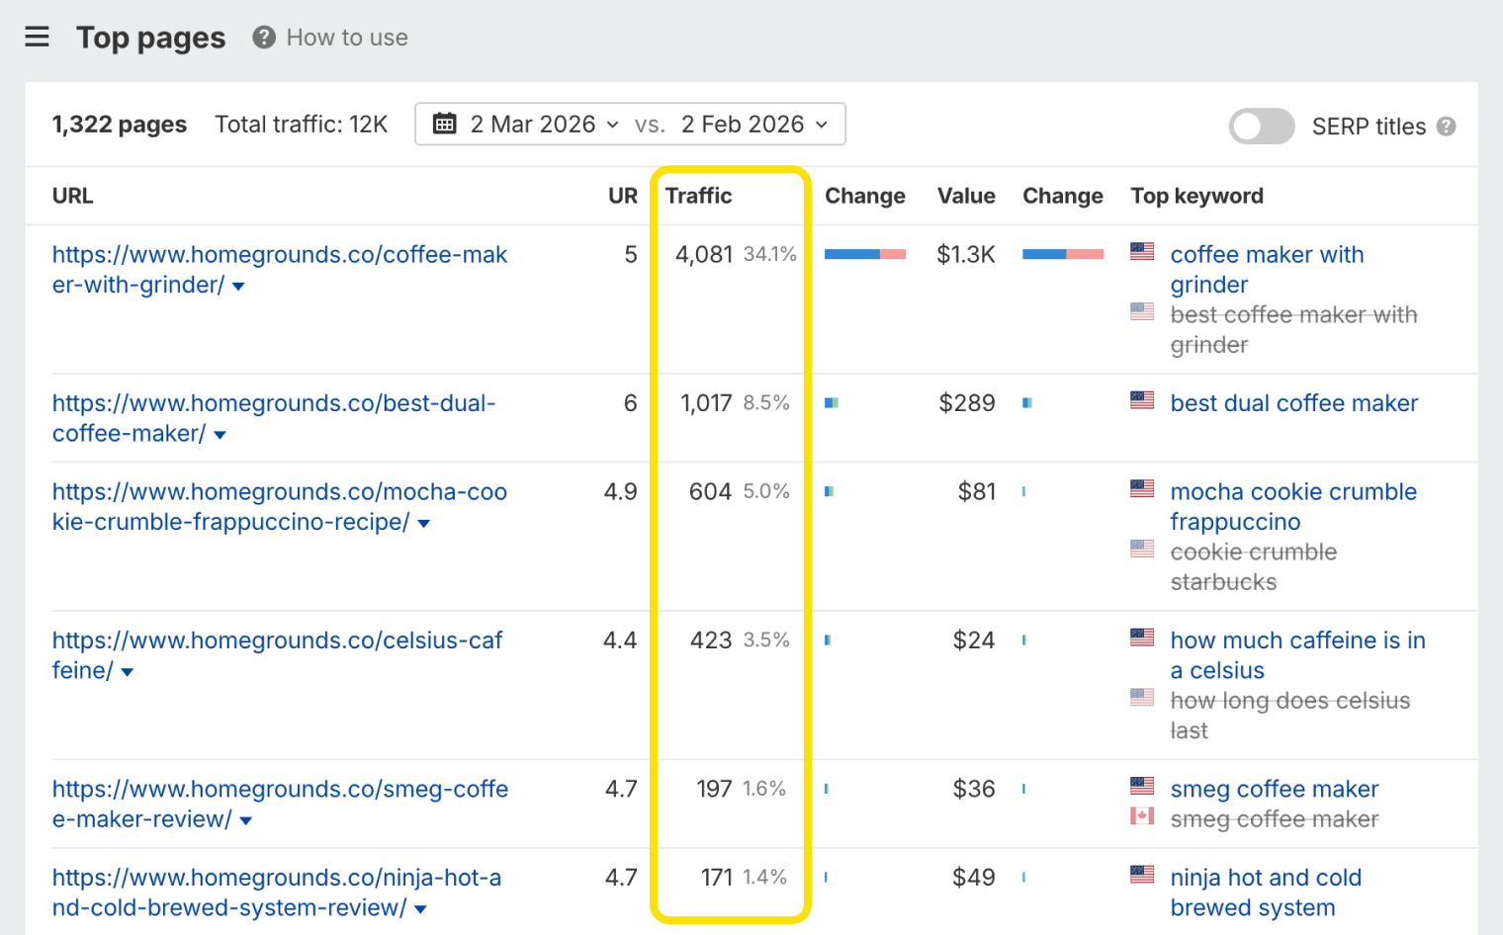The width and height of the screenshot is (1503, 935).
Task: Open the best dual coffee maker keyword link
Action: 1292,402
